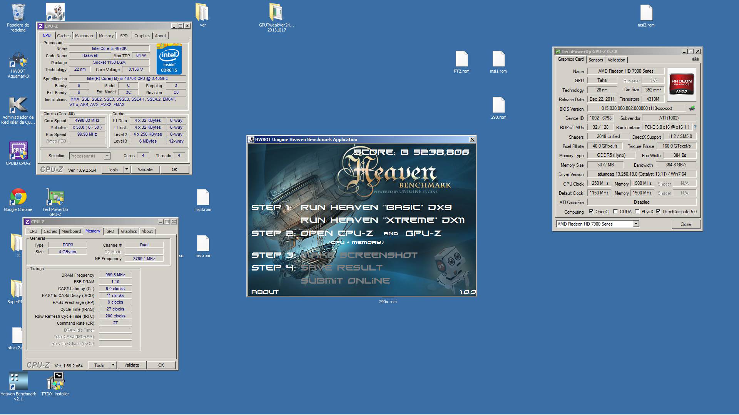Open the folder named ver
Viewport: 739px width, 415px height.
point(203,15)
